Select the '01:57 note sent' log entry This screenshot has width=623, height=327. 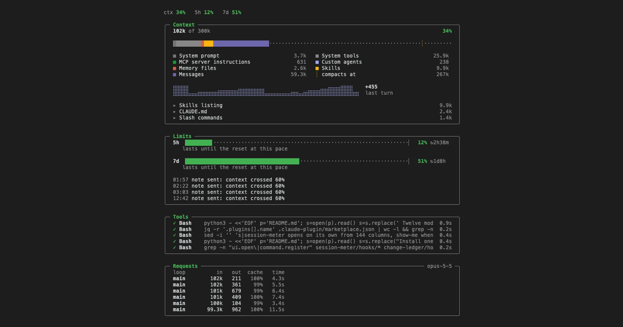click(229, 180)
